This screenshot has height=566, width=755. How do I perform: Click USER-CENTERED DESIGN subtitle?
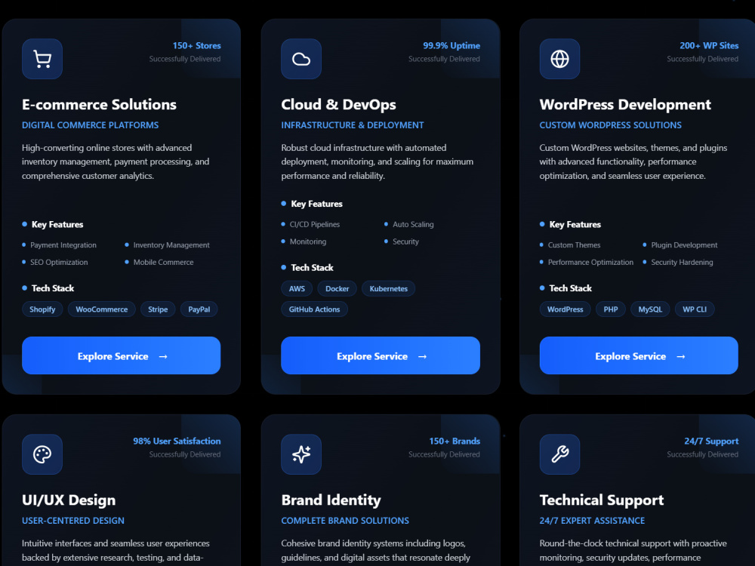coord(73,521)
